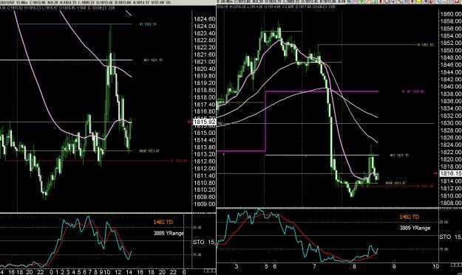462x275 pixels.
Task: Click the 1851.53 level label on right chart
Action: (425, 45)
